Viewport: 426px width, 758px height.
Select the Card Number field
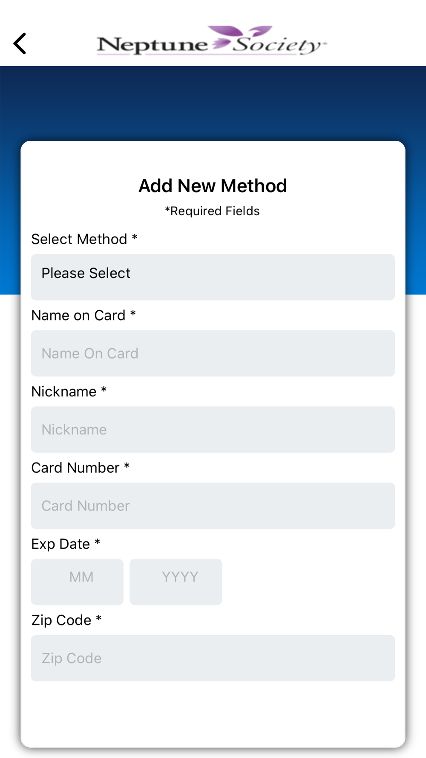point(213,506)
